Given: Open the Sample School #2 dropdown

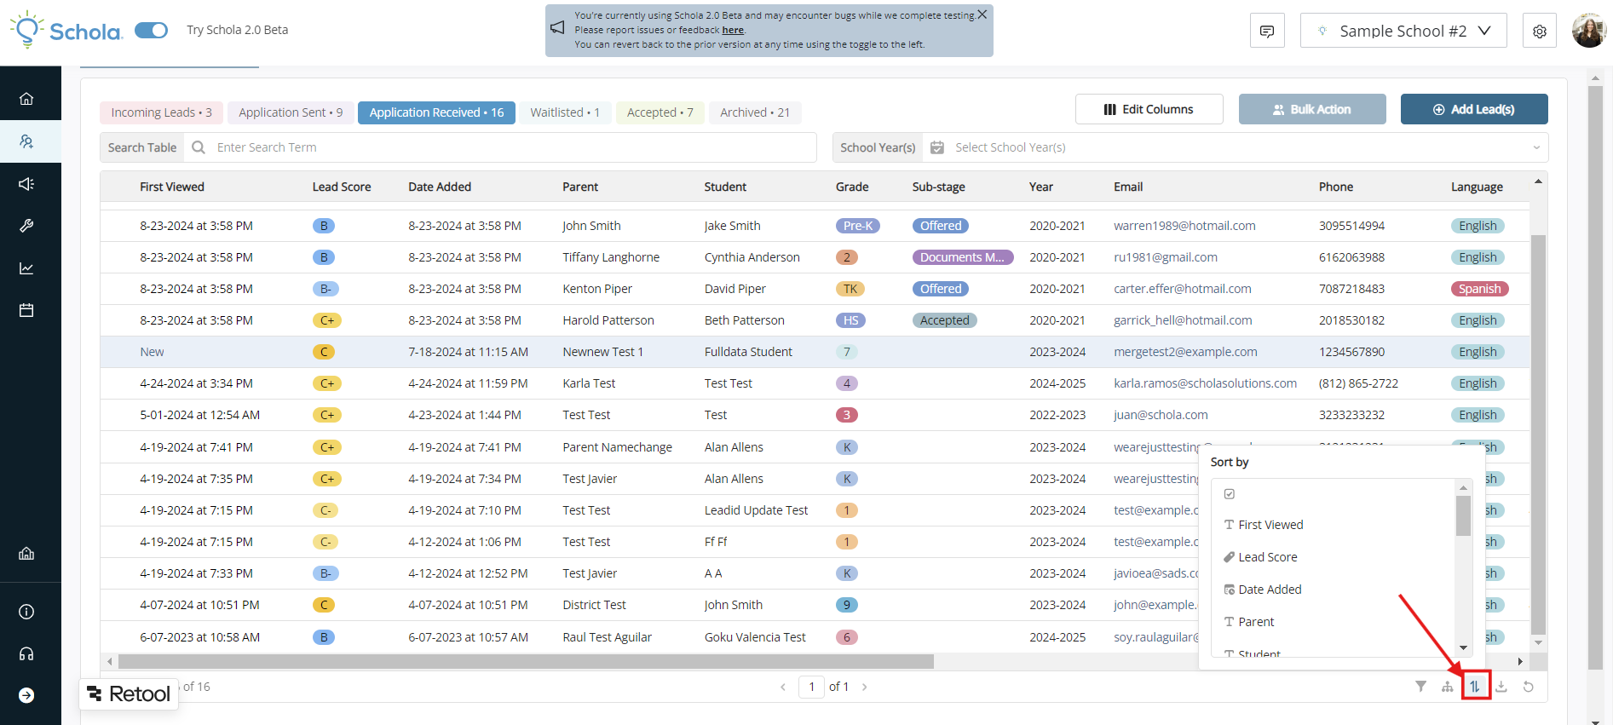Looking at the screenshot, I should click(1403, 31).
